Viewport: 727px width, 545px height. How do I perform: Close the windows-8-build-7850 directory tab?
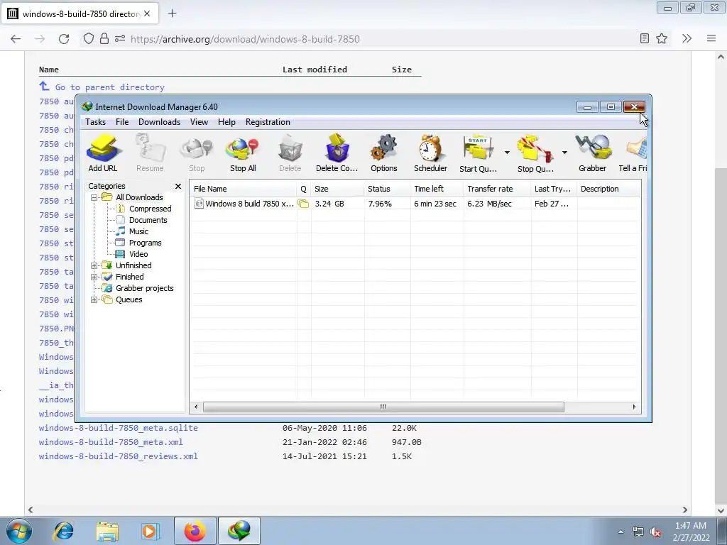pyautogui.click(x=147, y=13)
